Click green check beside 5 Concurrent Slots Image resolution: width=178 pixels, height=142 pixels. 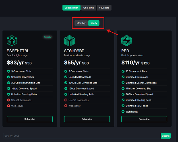click(66, 71)
